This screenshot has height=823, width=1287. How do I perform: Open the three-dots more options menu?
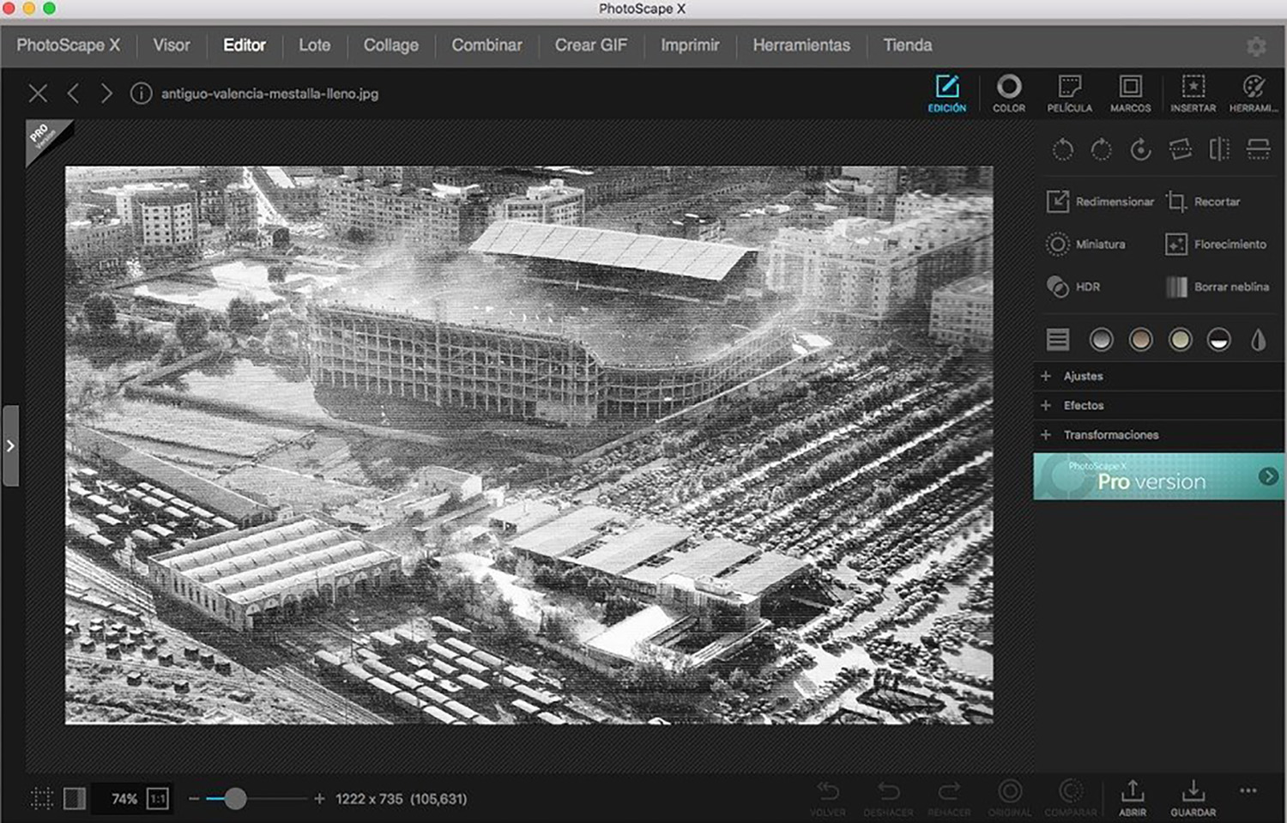coord(1248,790)
